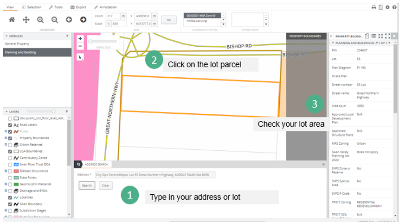The width and height of the screenshot is (399, 222).
Task: Enable the Dieback Occurrence layer
Action: [10, 171]
